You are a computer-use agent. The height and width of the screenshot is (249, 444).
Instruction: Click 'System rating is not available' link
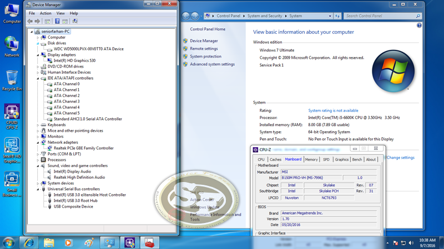tap(333, 111)
